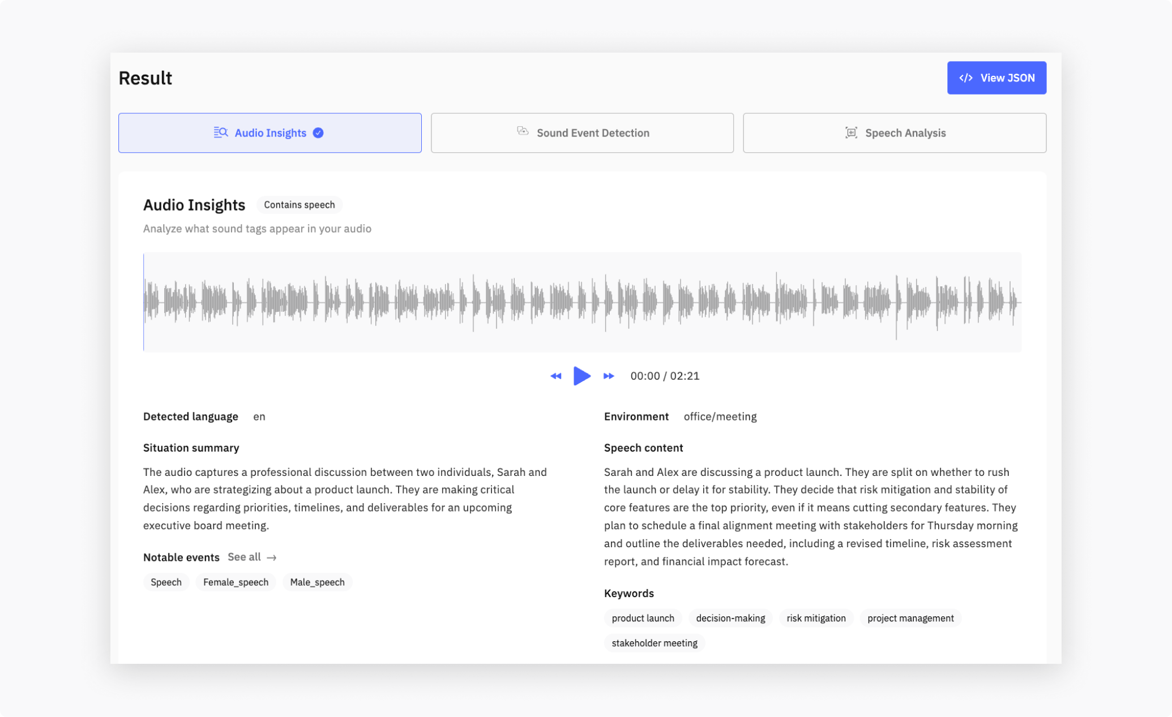Click the risk mitigation keyword chip
This screenshot has width=1172, height=717.
(816, 618)
